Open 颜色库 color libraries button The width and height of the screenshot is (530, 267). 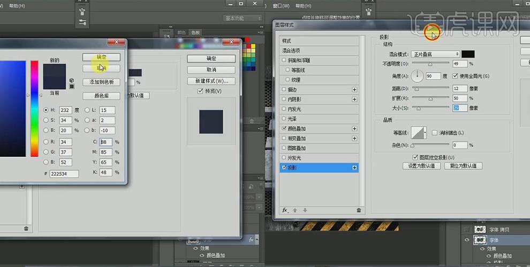pyautogui.click(x=101, y=96)
